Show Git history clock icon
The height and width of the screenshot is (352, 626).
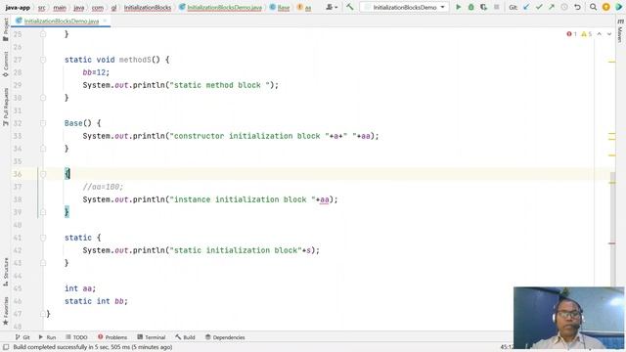(x=564, y=7)
